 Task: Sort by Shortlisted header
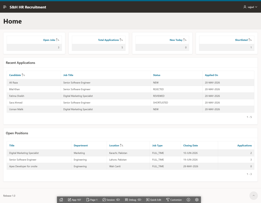click(x=241, y=40)
